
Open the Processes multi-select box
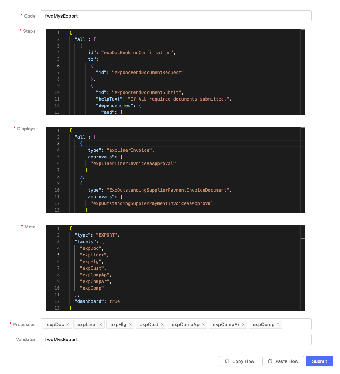pos(176,324)
